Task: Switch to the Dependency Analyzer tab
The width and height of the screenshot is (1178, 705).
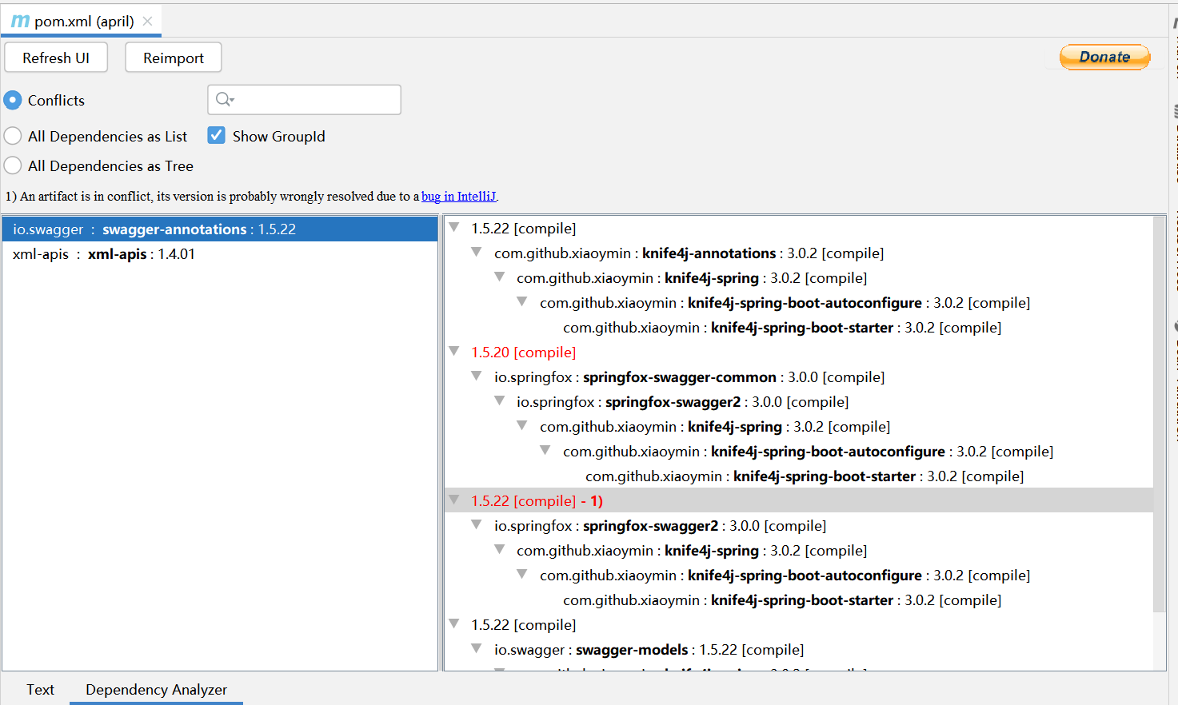Action: point(156,689)
